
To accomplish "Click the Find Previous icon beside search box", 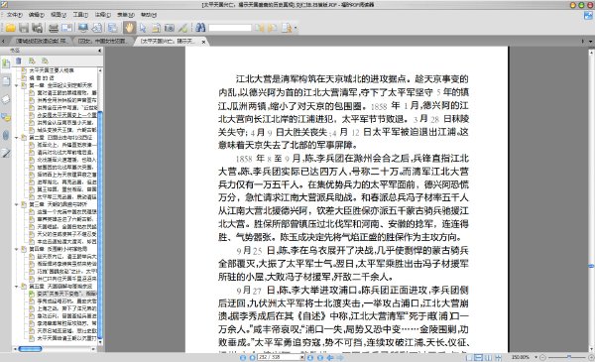I will 260,28.
